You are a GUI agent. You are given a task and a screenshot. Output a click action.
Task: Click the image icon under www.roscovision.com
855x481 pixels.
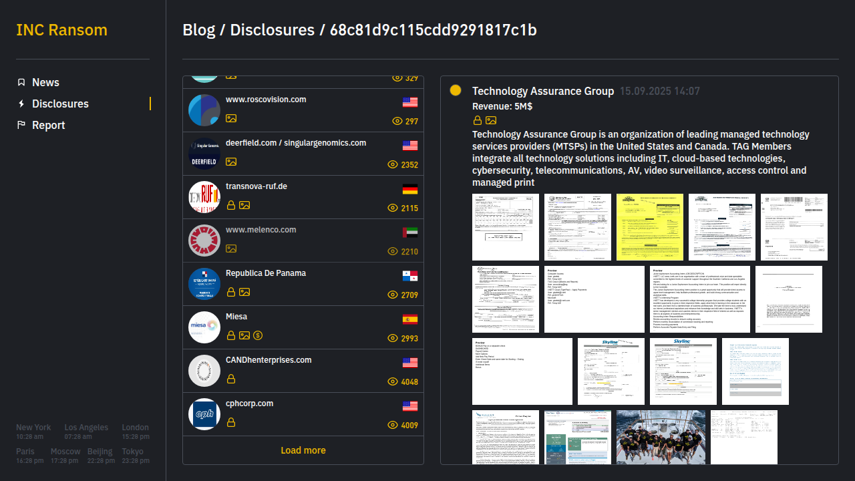231,118
